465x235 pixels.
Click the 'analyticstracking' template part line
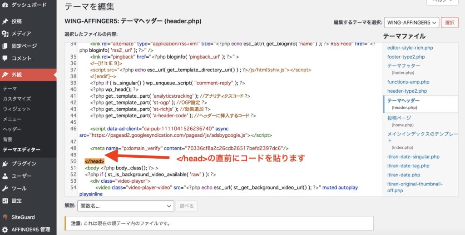tap(170, 96)
